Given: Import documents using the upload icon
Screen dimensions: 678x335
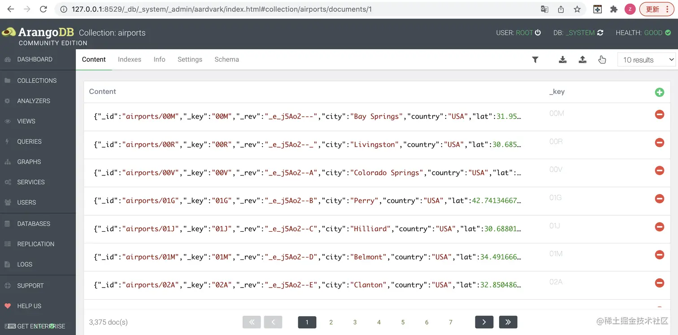Looking at the screenshot, I should coord(582,59).
